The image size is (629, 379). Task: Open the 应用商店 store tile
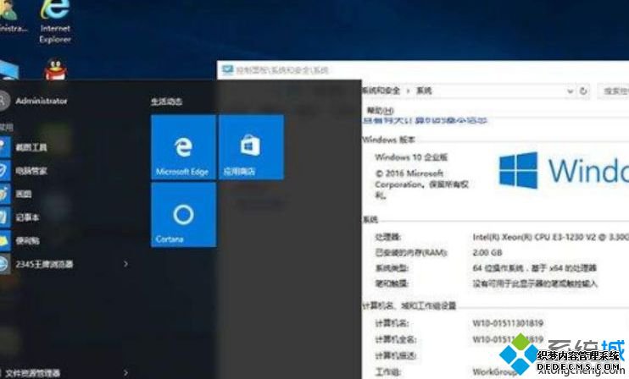click(x=251, y=147)
